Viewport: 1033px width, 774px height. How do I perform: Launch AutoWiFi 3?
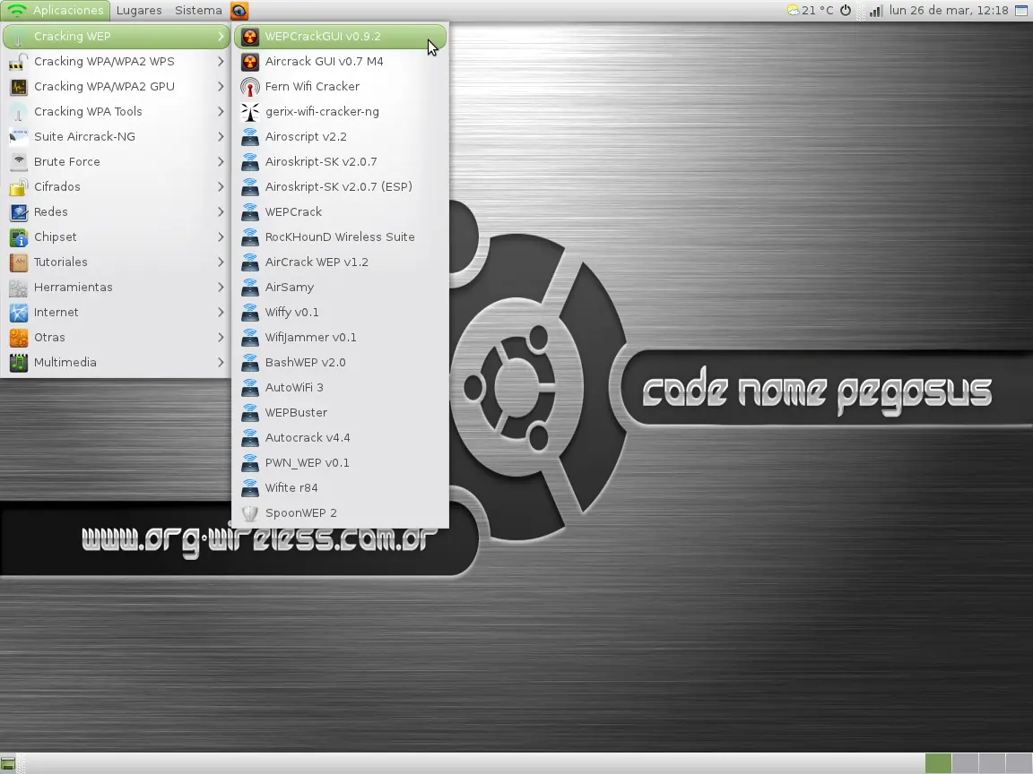click(340, 387)
